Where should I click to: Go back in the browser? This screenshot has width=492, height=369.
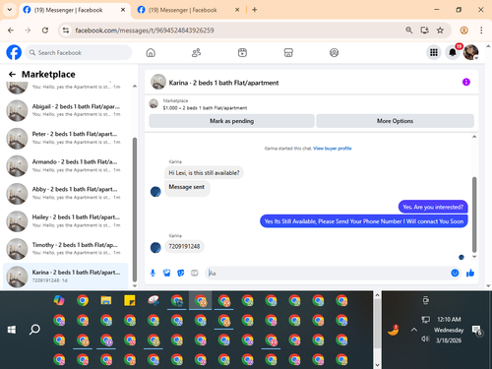click(11, 31)
